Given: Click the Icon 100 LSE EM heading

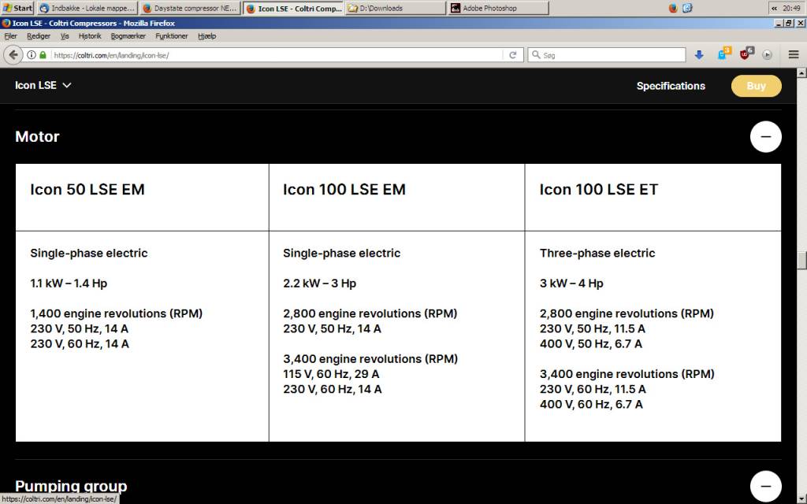Looking at the screenshot, I should (x=344, y=189).
